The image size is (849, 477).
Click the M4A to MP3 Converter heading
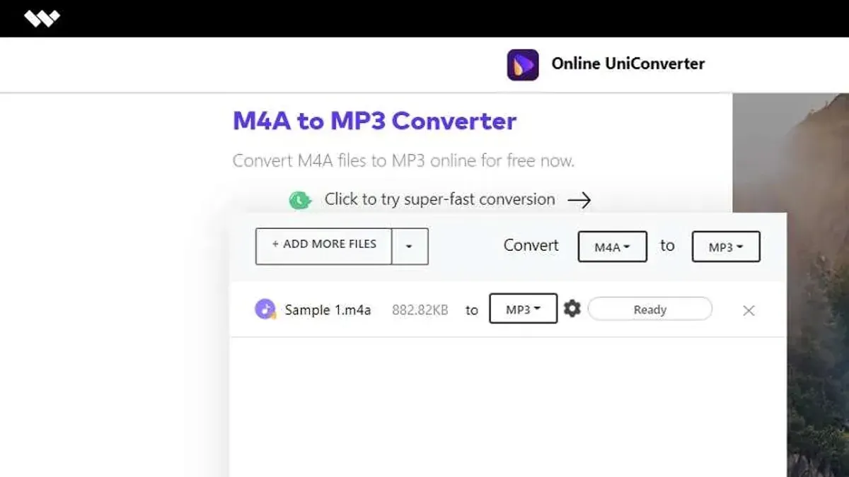point(375,121)
